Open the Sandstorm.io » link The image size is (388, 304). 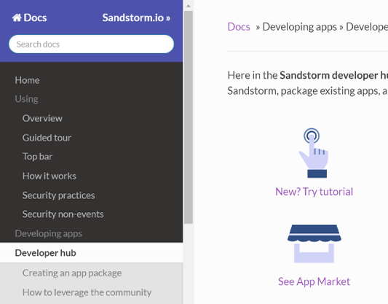(x=136, y=17)
